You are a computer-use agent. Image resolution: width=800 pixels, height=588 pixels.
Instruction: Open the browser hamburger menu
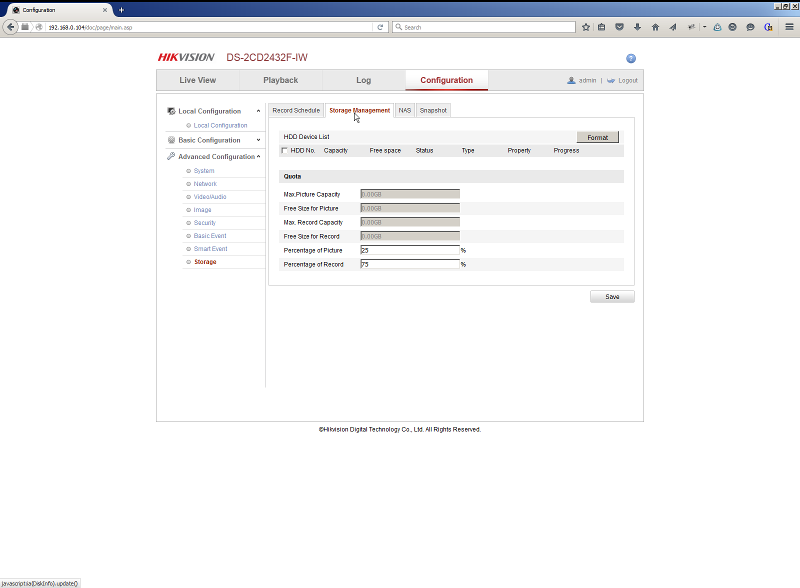(x=789, y=27)
